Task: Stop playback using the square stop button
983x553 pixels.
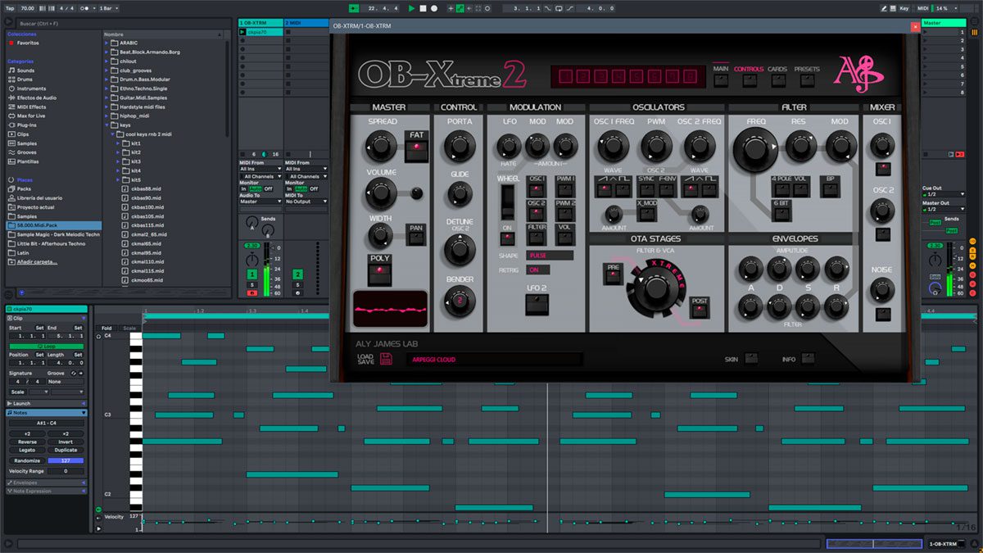Action: coord(424,8)
